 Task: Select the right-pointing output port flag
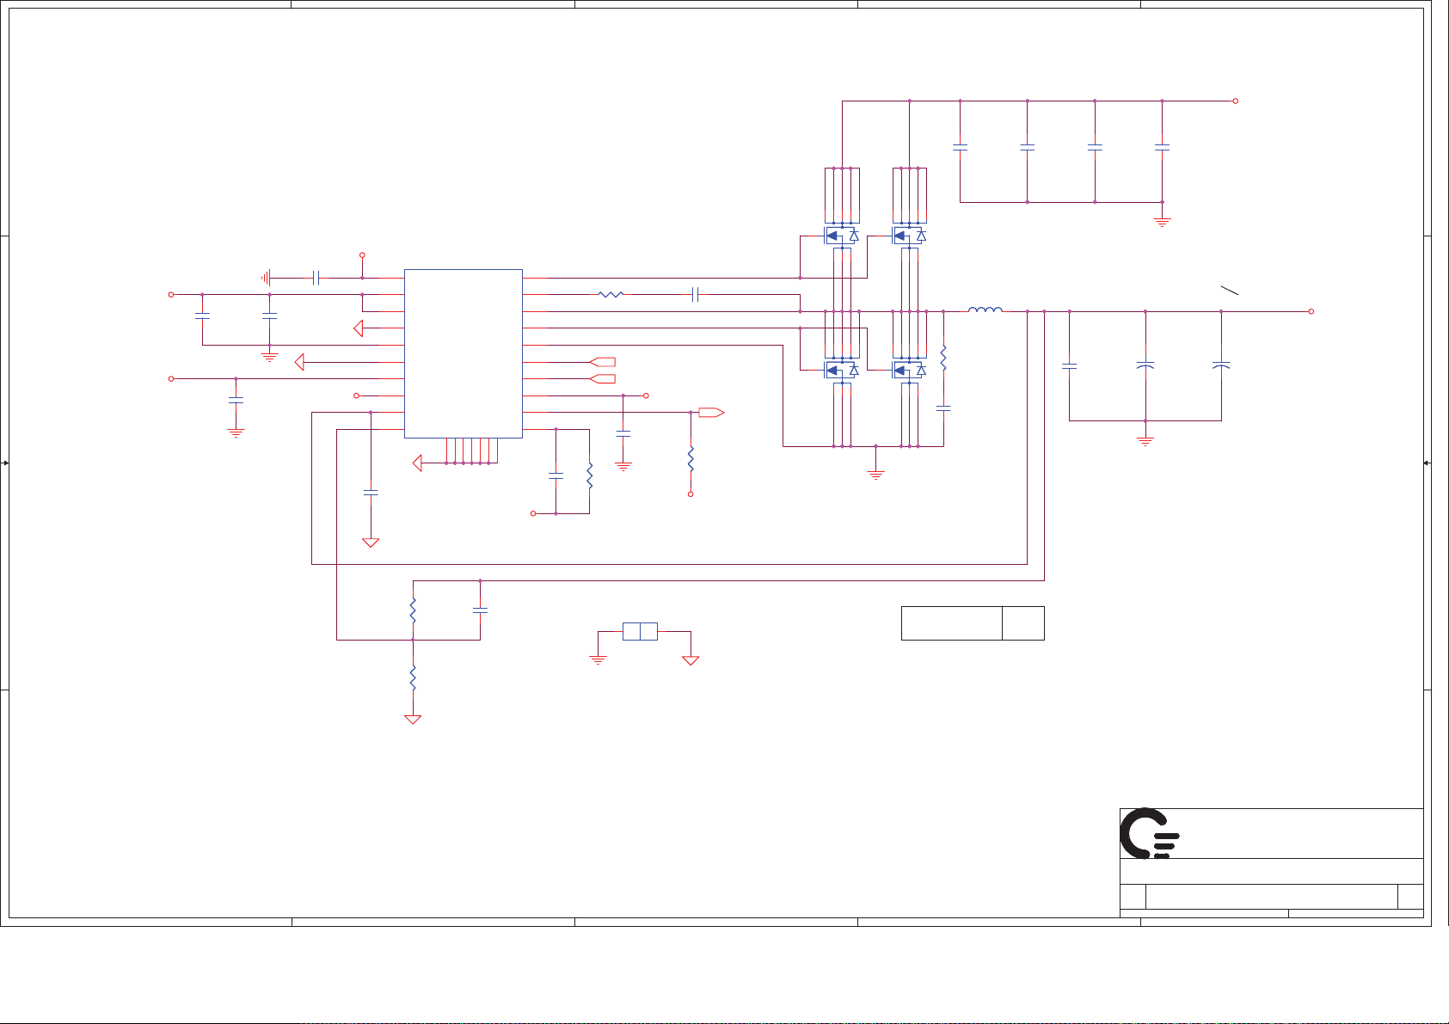711,413
